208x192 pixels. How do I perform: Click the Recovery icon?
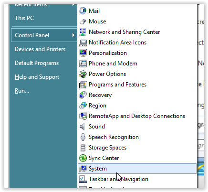click(x=83, y=95)
